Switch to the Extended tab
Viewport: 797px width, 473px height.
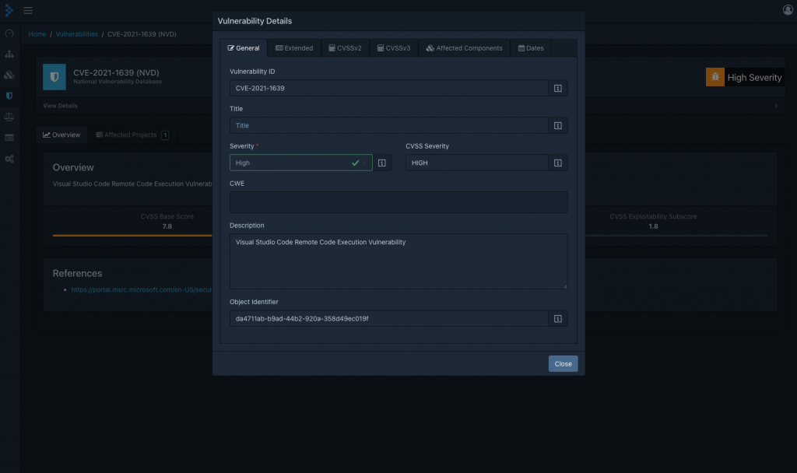point(294,48)
